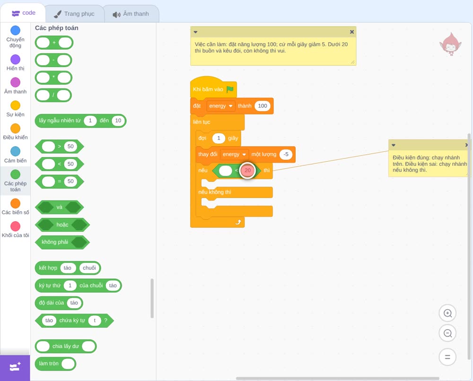
Task: Click the làm tròn block
Action: [55, 364]
